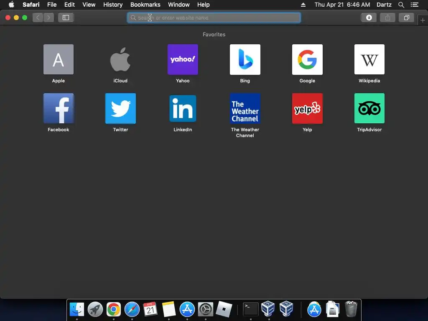Show the tab overview
428x321 pixels.
(x=406, y=18)
